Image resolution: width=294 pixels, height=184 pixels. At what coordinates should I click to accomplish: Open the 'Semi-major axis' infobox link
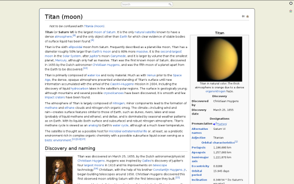pyautogui.click(x=200, y=159)
